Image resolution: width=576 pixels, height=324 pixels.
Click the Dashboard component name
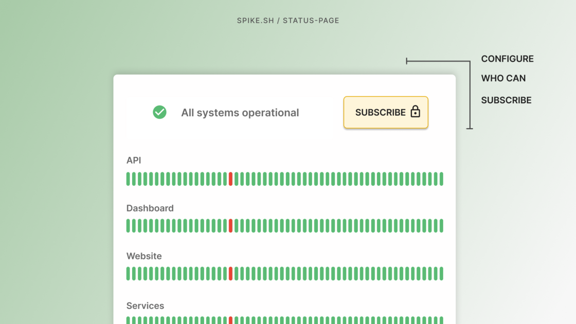tap(150, 208)
